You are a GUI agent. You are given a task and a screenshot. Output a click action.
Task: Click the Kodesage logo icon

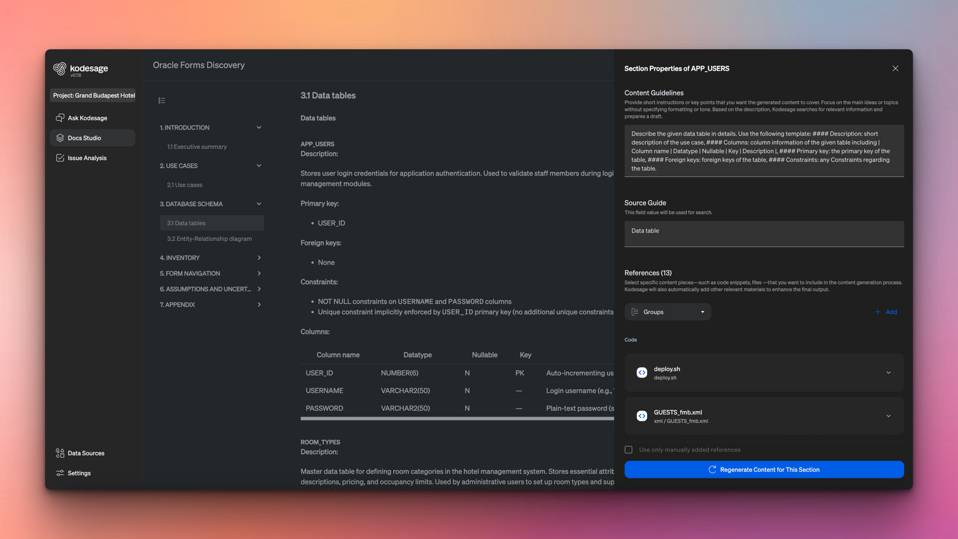(x=60, y=69)
